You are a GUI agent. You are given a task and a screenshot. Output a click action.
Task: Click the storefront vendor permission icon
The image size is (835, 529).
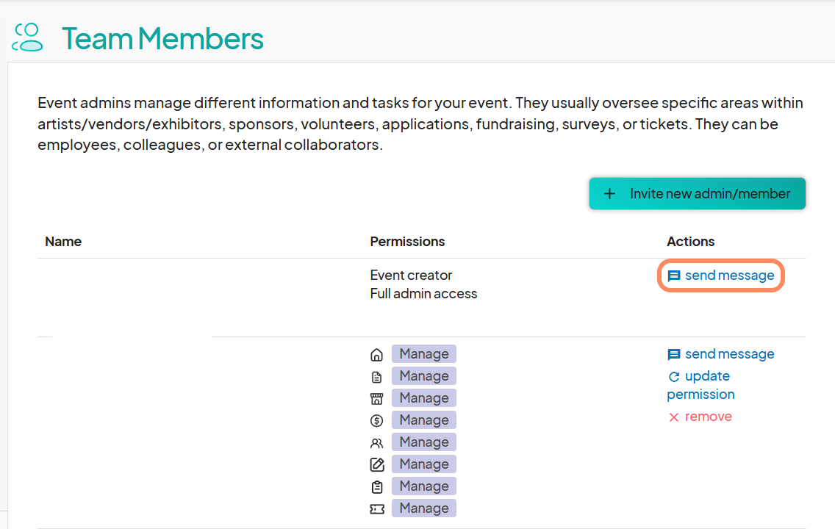[376, 399]
